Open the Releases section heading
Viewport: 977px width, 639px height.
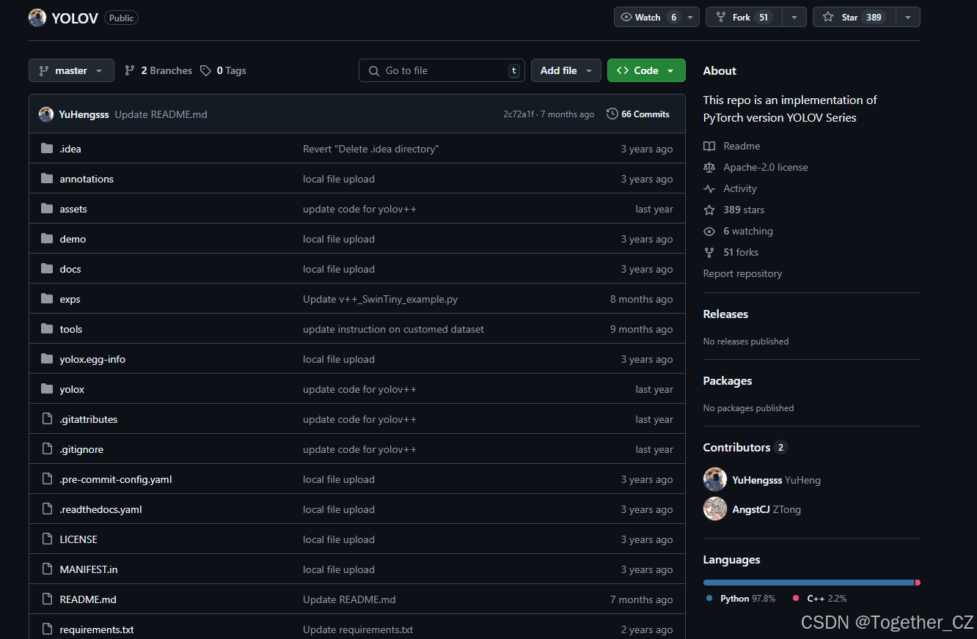click(725, 314)
